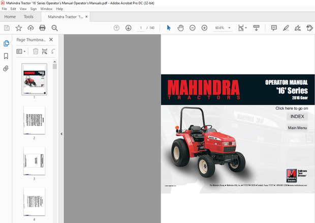This screenshot has width=315, height=223.
Task: Click the upload to cloud icon
Action: [x=30, y=28]
